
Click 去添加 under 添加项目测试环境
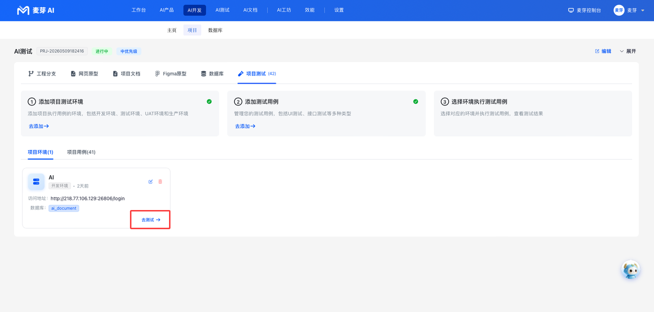coord(39,126)
